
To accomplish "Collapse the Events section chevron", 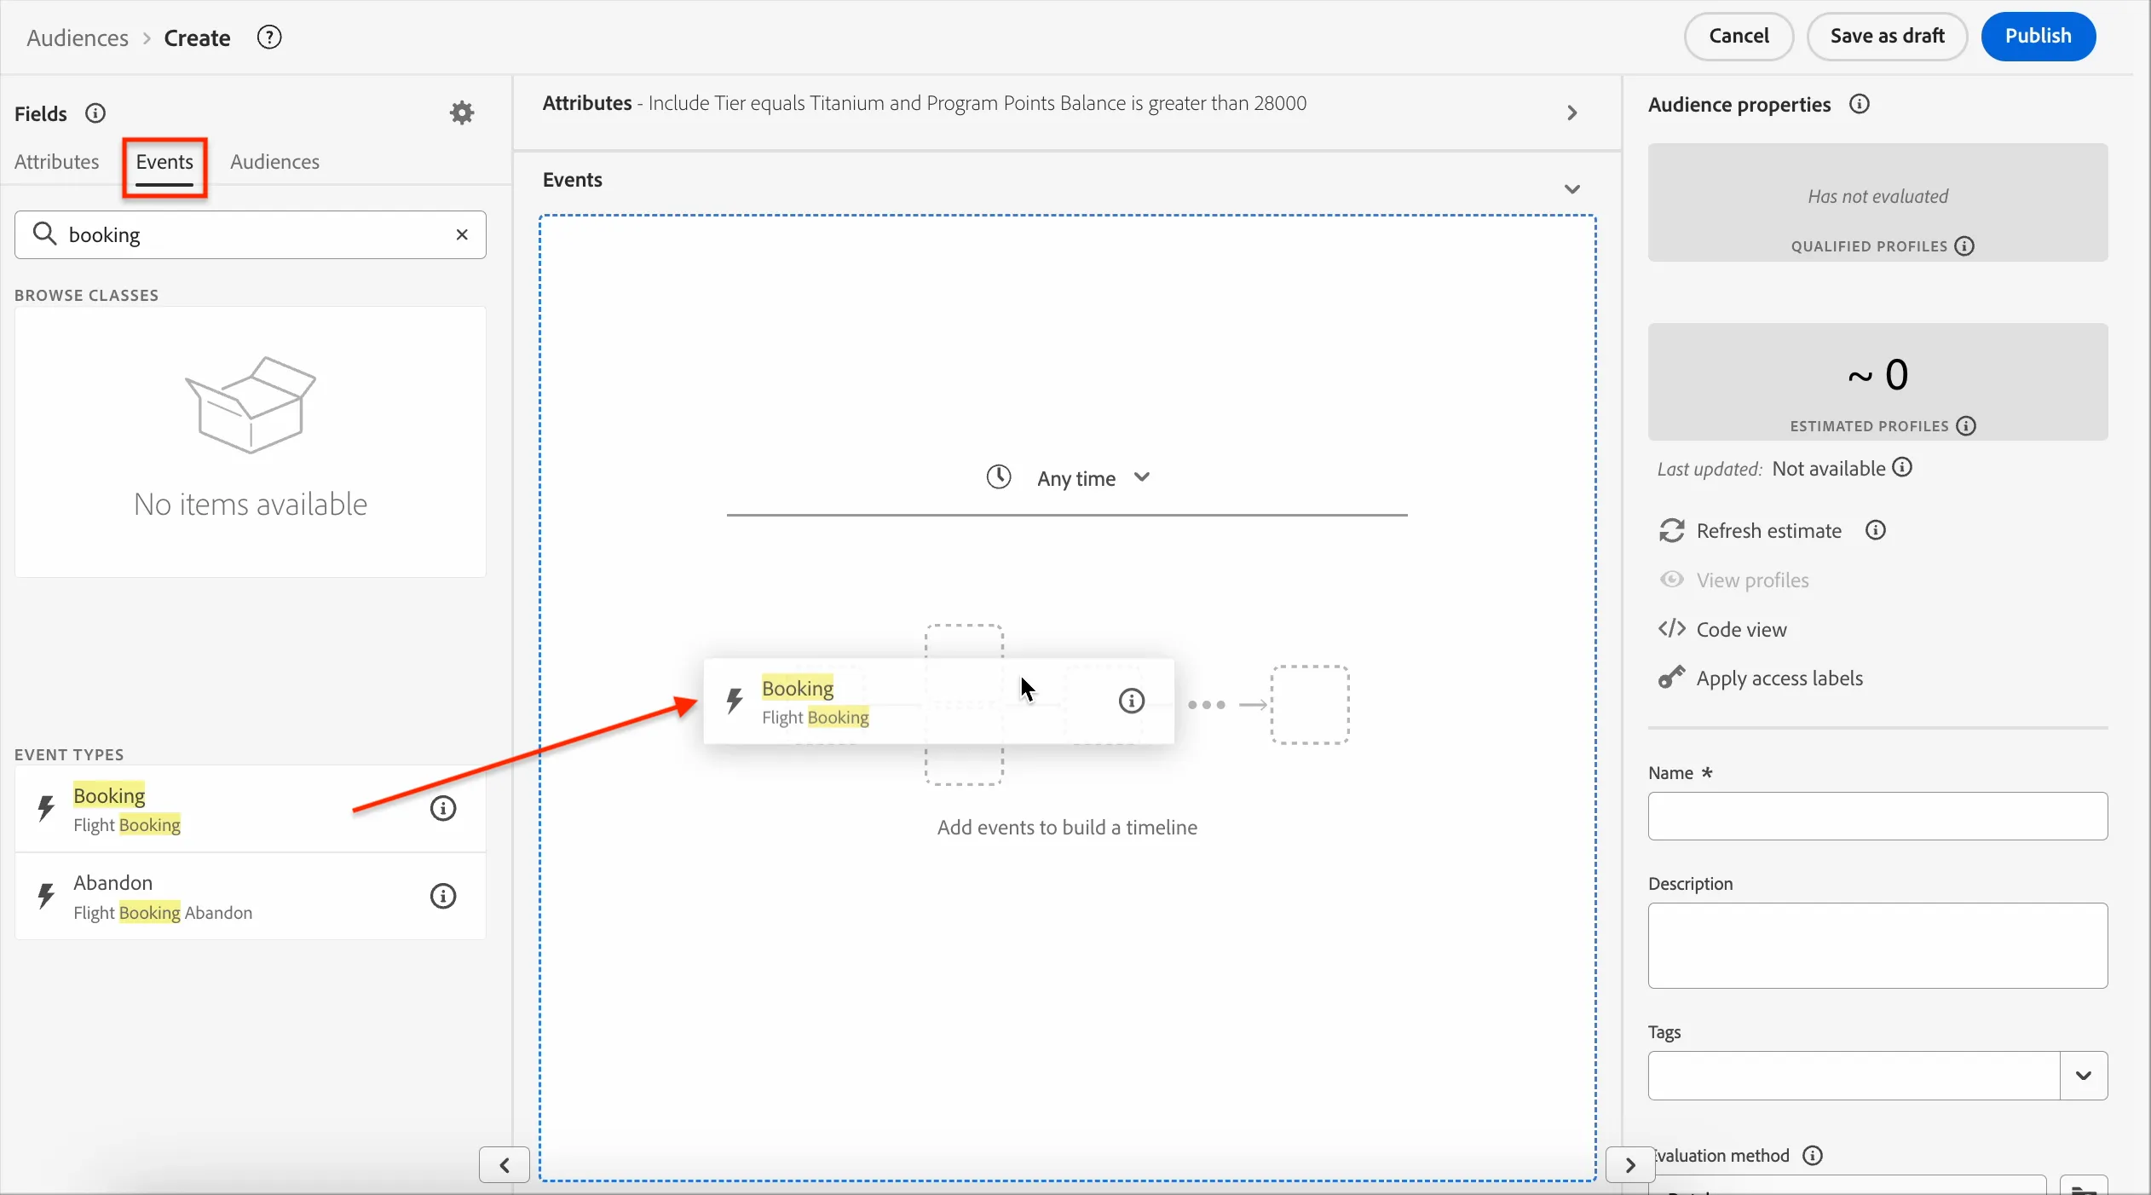I will [1572, 189].
